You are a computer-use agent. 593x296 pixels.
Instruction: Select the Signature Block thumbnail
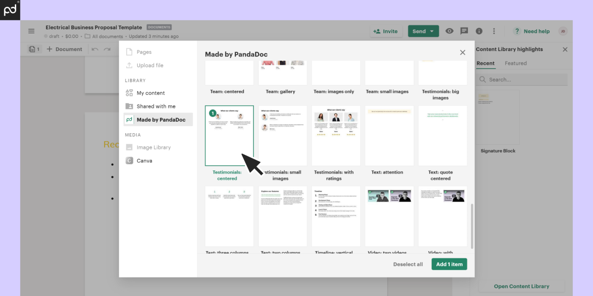[x=498, y=117]
